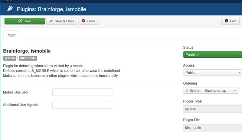The image size is (242, 140).
Task: Click the green Save button
Action: tap(25, 21)
